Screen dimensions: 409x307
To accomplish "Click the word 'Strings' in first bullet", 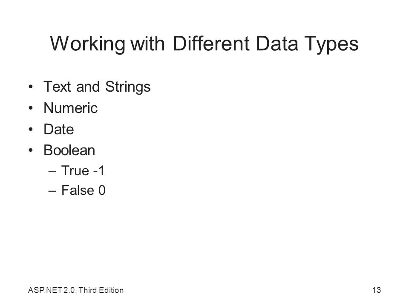I will [x=128, y=87].
